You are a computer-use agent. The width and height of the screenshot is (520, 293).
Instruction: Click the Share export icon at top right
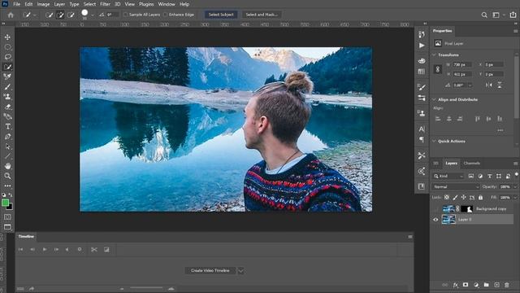(513, 15)
